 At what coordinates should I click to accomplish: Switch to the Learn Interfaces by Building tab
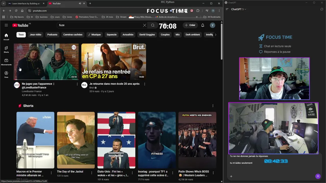(26, 3)
